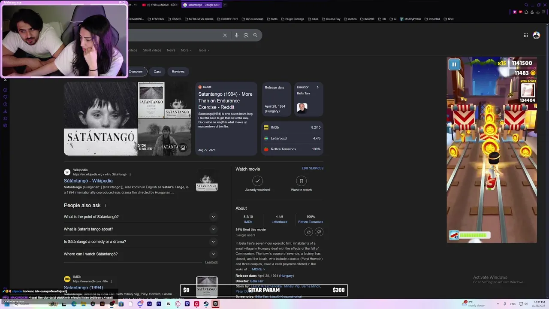Open the Discord taskbar icon
Screen dimensions: 549x309
[140, 304]
